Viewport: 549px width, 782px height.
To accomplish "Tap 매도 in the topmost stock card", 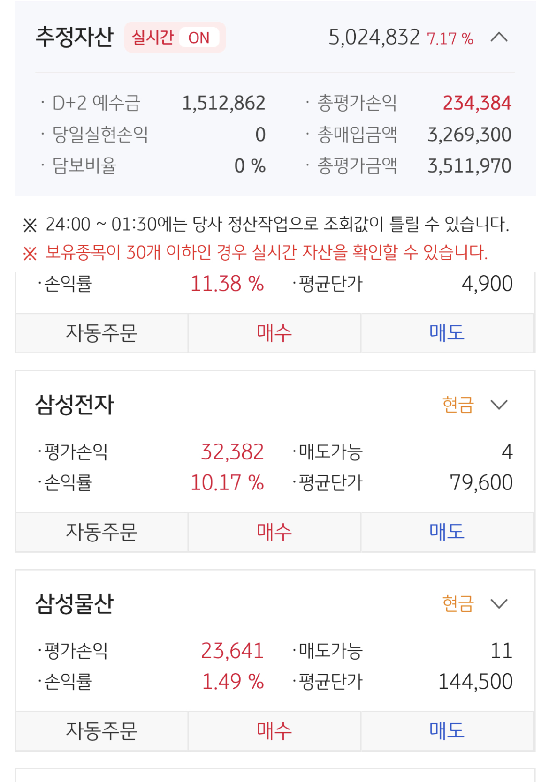I will 447,333.
